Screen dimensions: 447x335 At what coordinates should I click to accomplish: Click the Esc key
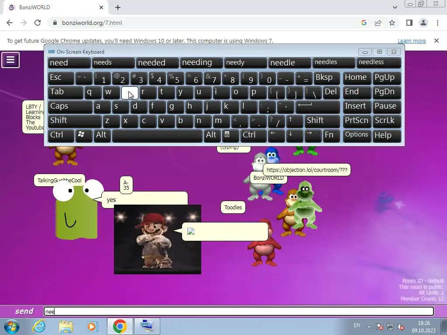coord(61,78)
